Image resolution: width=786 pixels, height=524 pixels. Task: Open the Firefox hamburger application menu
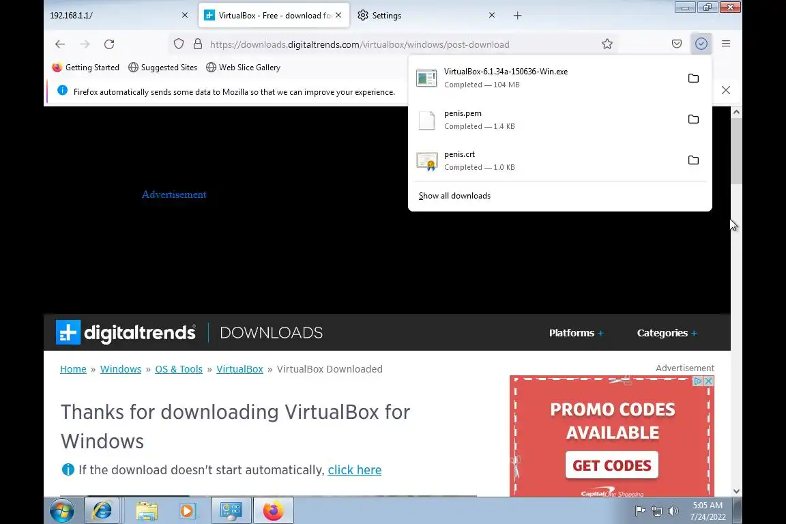pyautogui.click(x=726, y=44)
